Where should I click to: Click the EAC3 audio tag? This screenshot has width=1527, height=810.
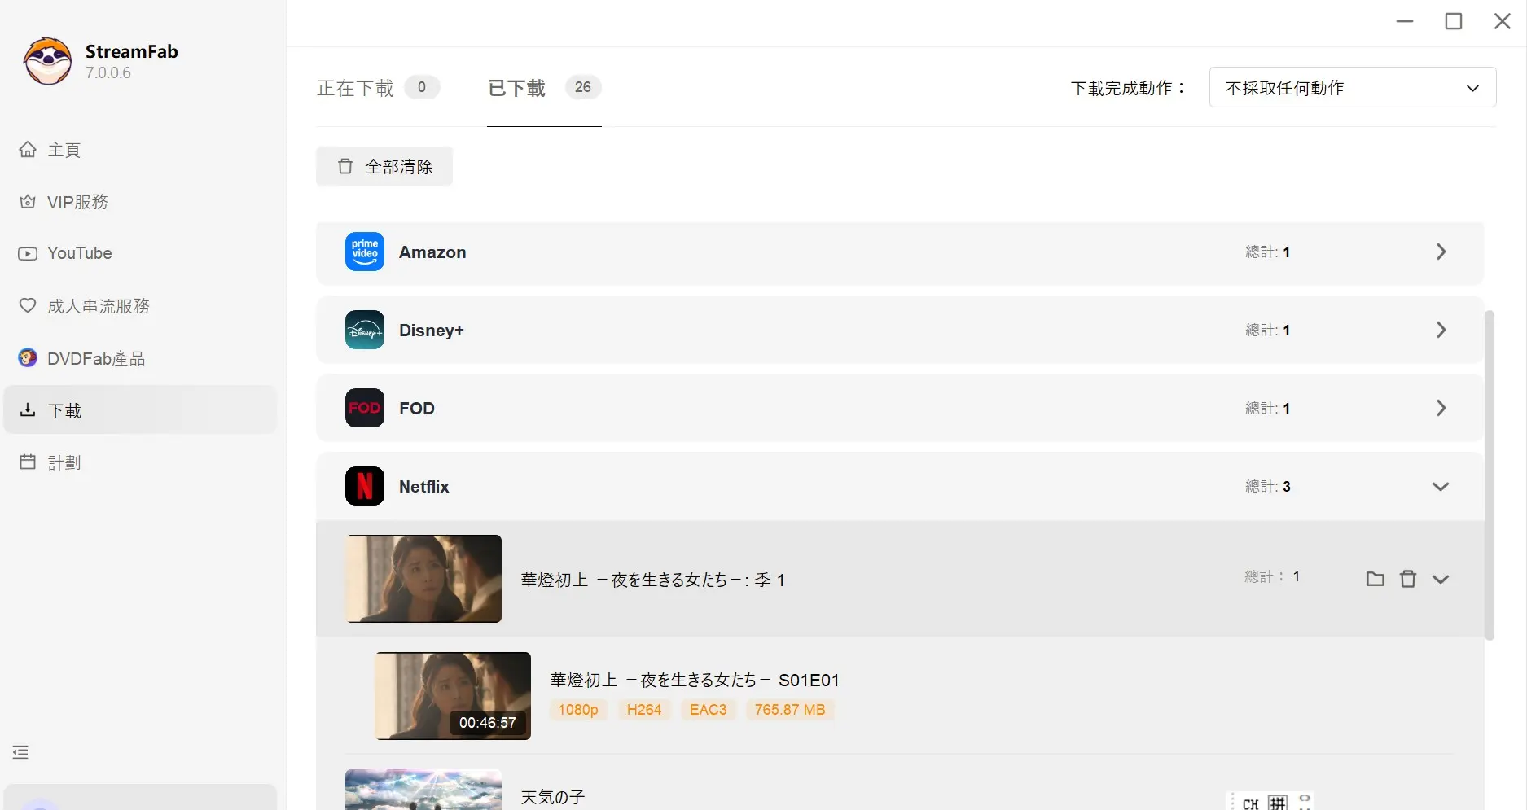[x=709, y=710]
